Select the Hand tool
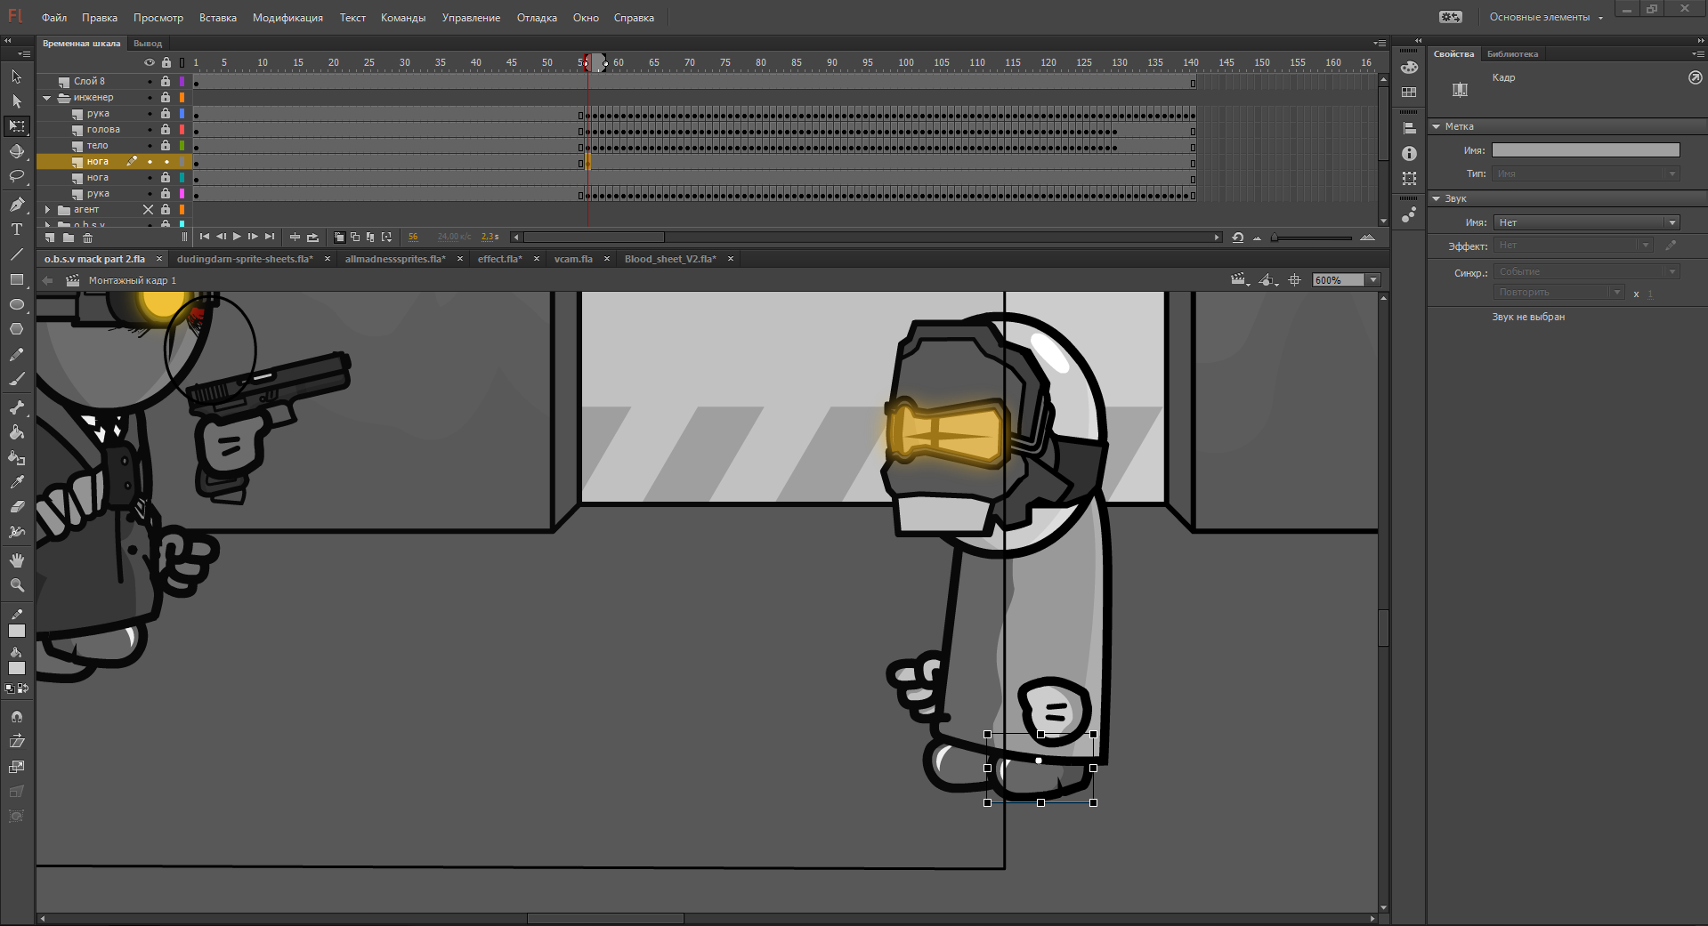Viewport: 1708px width, 926px height. click(17, 560)
